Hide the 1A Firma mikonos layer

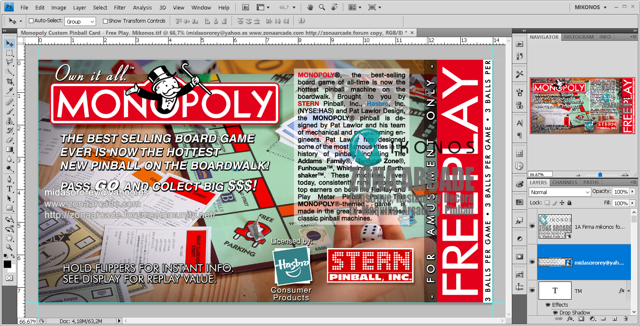point(532,226)
